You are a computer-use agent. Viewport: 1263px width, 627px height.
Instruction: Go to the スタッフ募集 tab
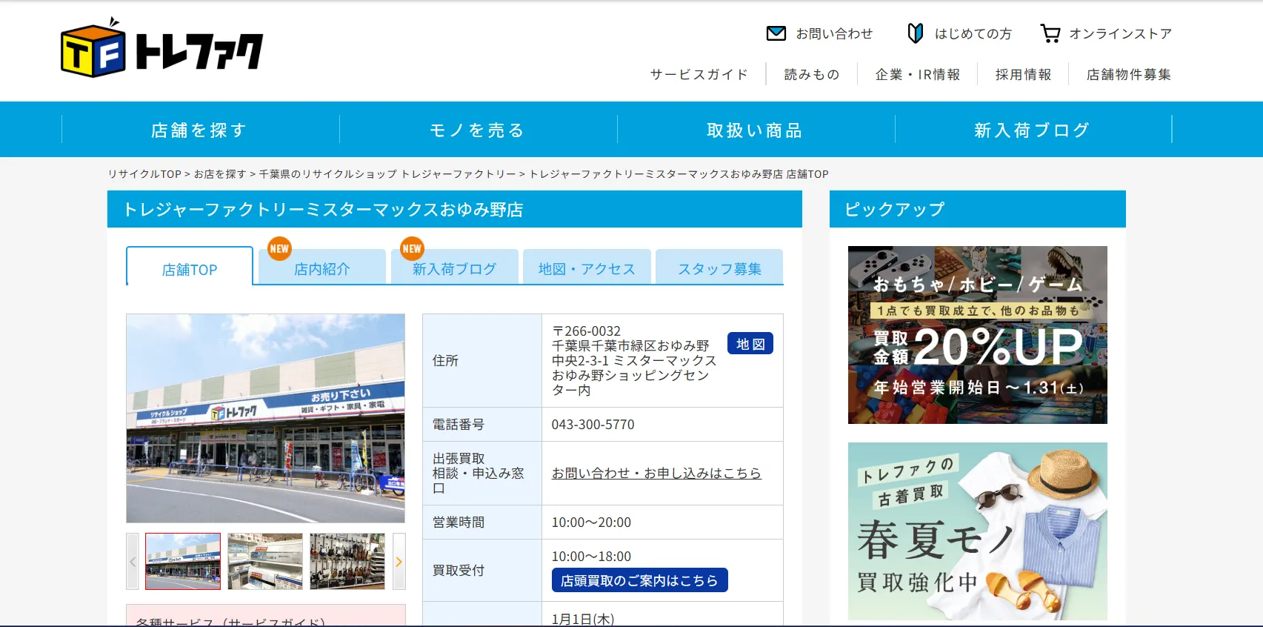point(719,269)
